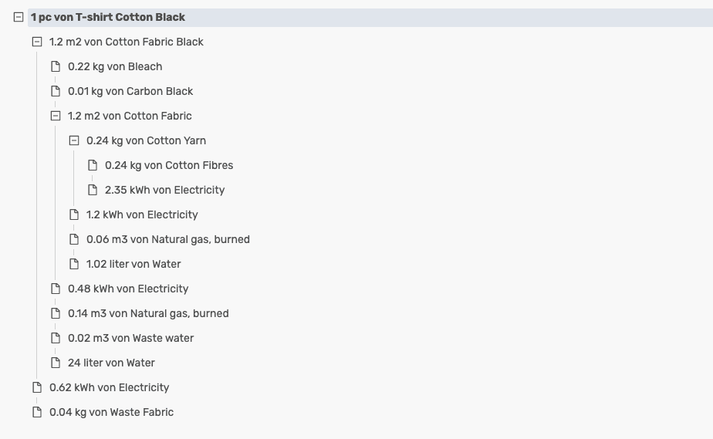Click the document icon beside Bleach

[56, 66]
